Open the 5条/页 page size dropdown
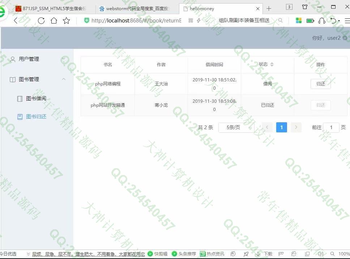350x259 pixels. (x=236, y=127)
